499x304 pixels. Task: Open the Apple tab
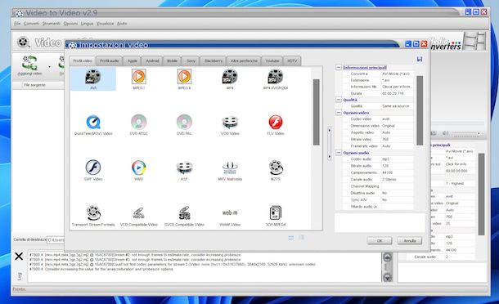(133, 60)
